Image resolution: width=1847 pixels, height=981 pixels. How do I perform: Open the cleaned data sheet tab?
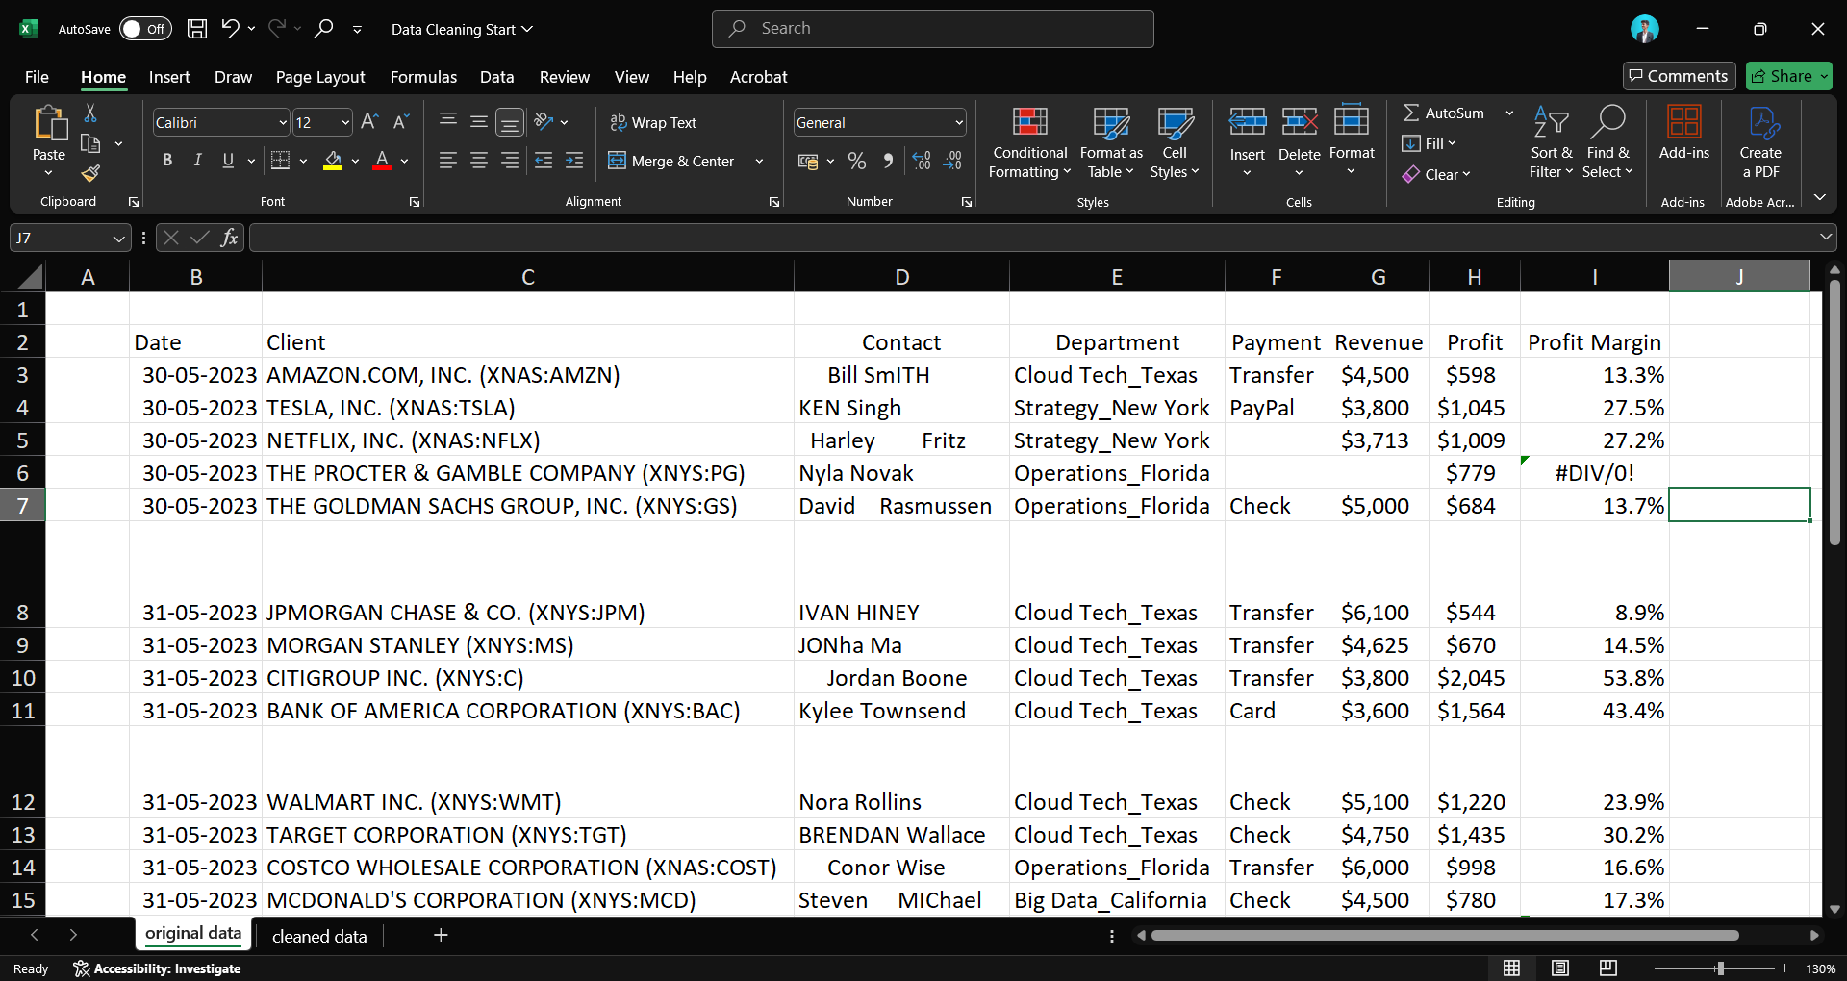click(319, 936)
